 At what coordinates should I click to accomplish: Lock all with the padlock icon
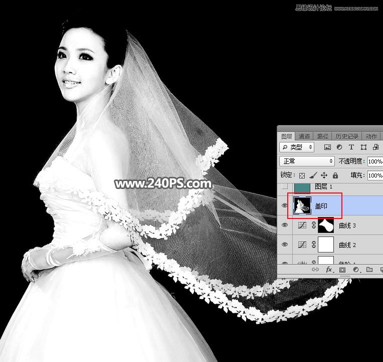pos(335,175)
